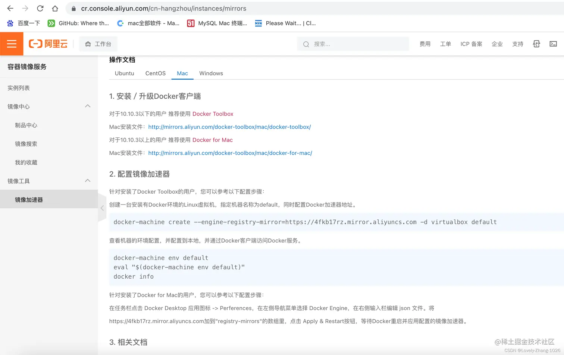Viewport: 564px width, 355px height.
Task: Click the 阿里云 logo
Action: point(48,44)
